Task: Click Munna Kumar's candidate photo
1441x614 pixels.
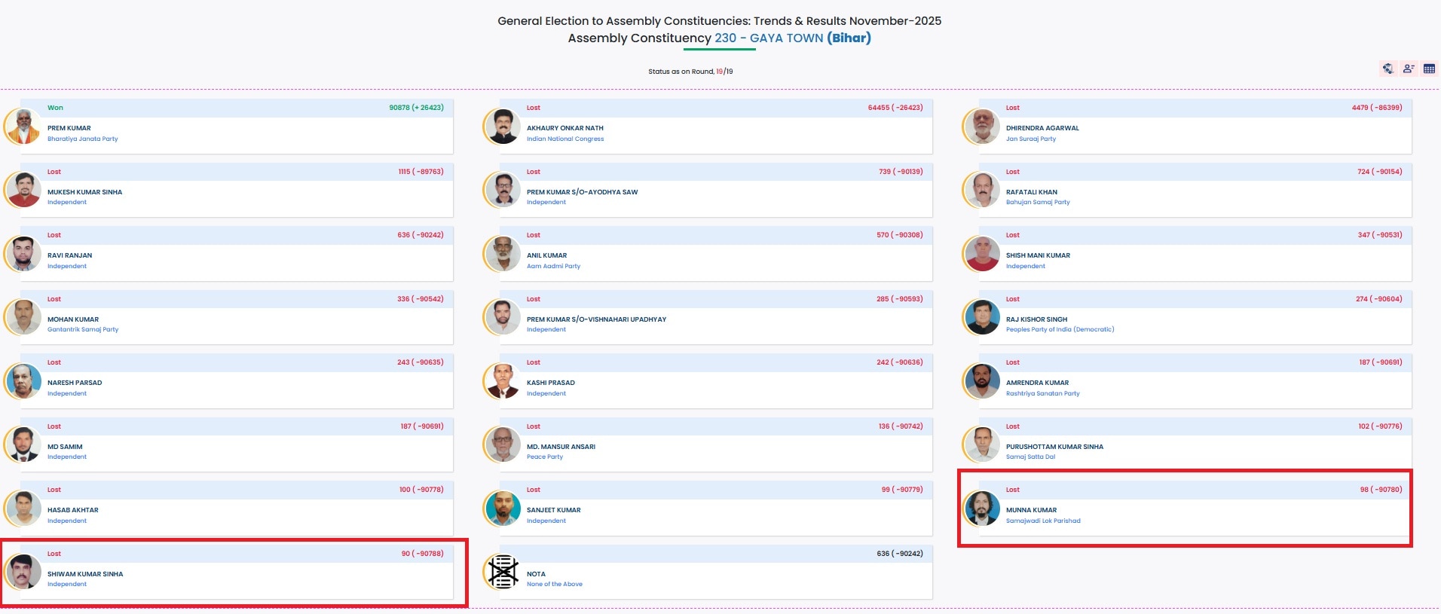Action: [x=982, y=509]
